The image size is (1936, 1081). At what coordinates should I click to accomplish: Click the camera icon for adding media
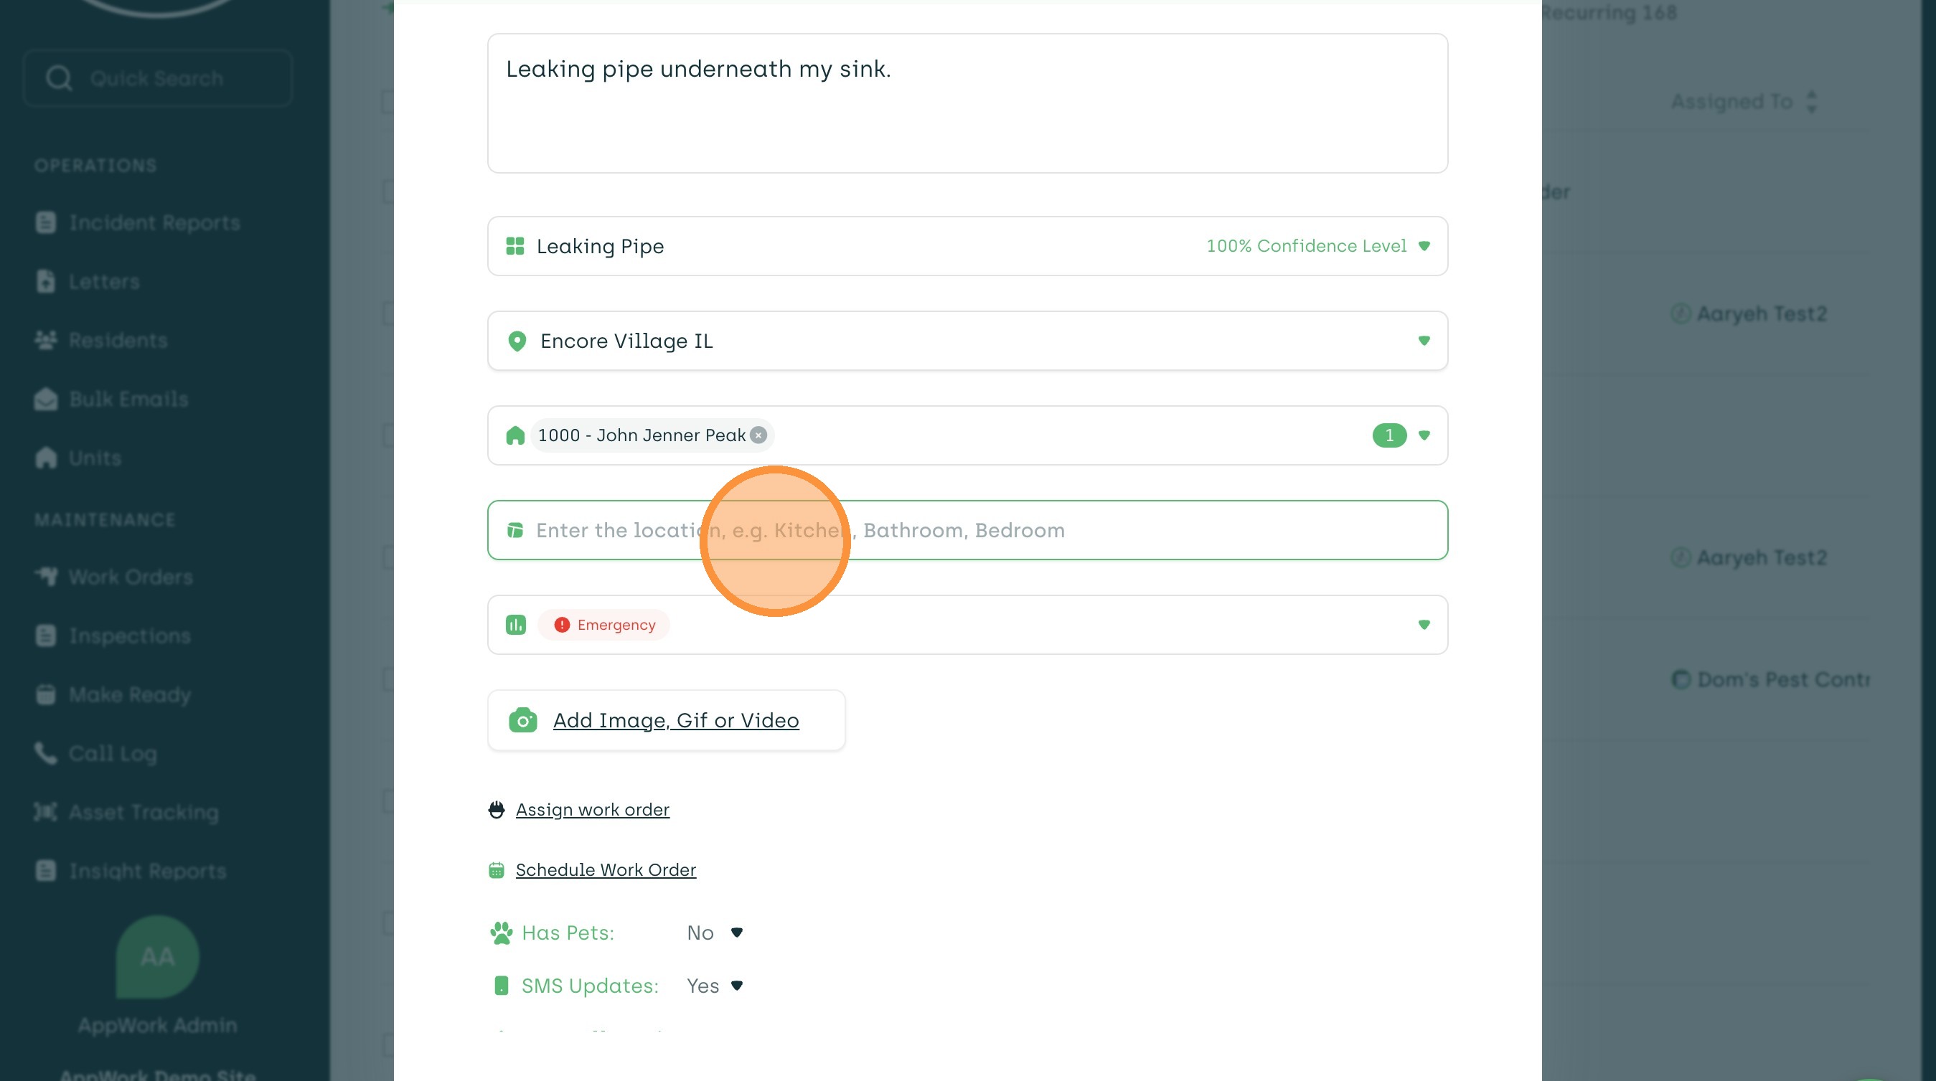tap(522, 719)
